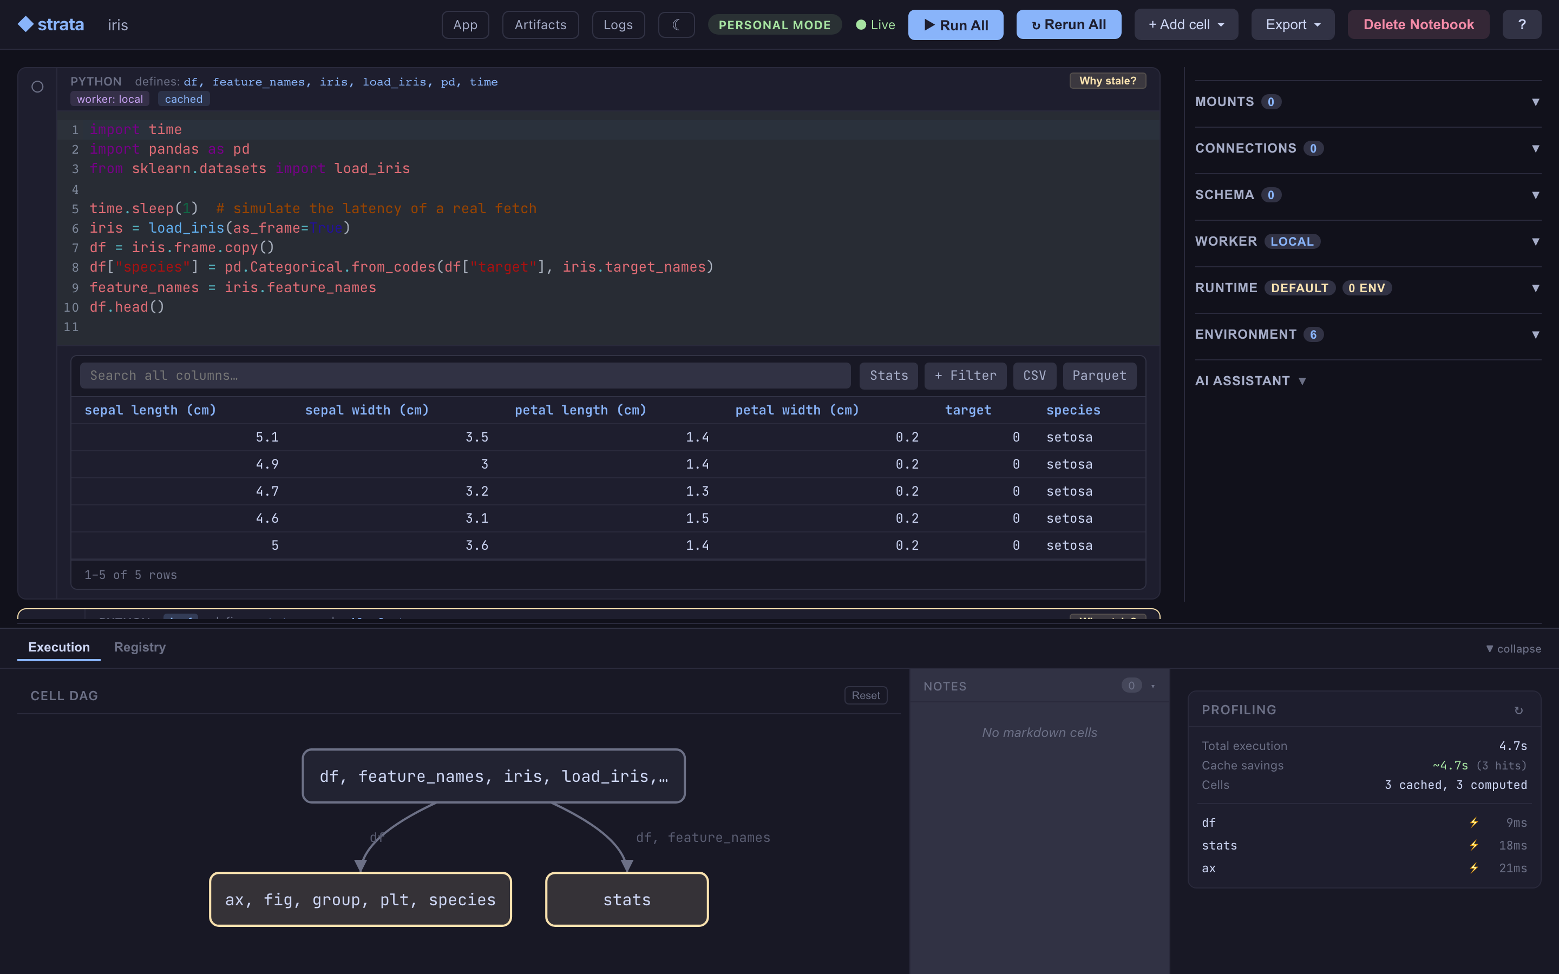Click the lightning icon in the stats row
This screenshot has height=974, width=1559.
(1474, 845)
